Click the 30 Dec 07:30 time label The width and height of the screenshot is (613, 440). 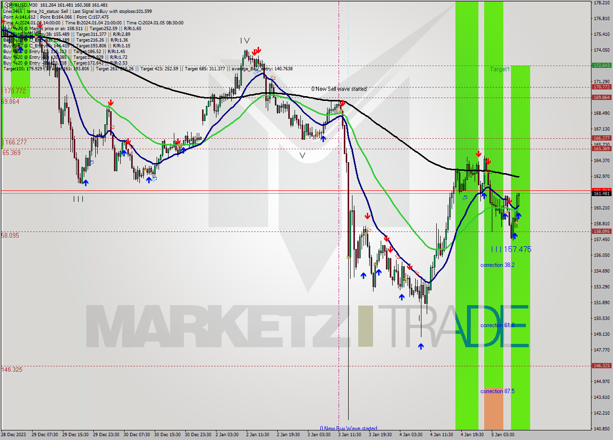(137, 435)
